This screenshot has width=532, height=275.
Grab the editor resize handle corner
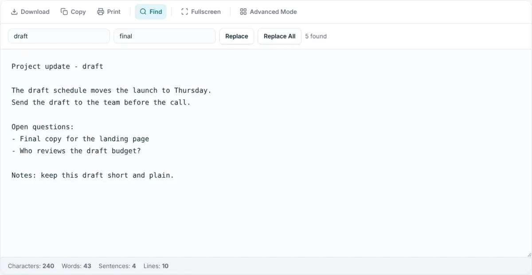(528, 254)
